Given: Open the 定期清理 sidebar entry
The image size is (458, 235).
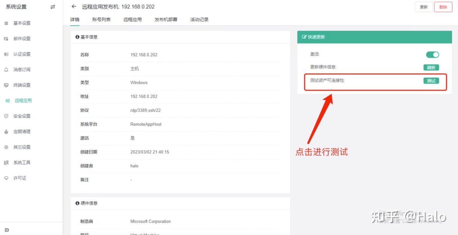Looking at the screenshot, I should click(6, 131).
